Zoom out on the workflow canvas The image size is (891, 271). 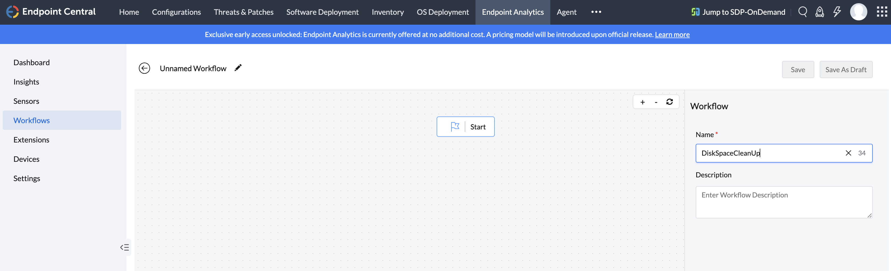coord(656,102)
